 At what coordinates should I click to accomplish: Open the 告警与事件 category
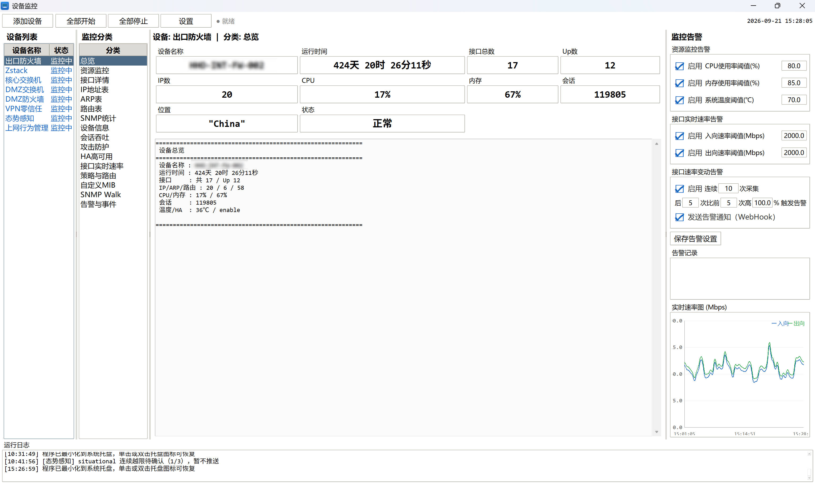pos(113,204)
